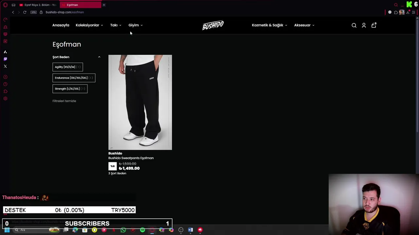Open a new tab with plus button
Viewport: 419px width, 235px height.
pos(104,5)
